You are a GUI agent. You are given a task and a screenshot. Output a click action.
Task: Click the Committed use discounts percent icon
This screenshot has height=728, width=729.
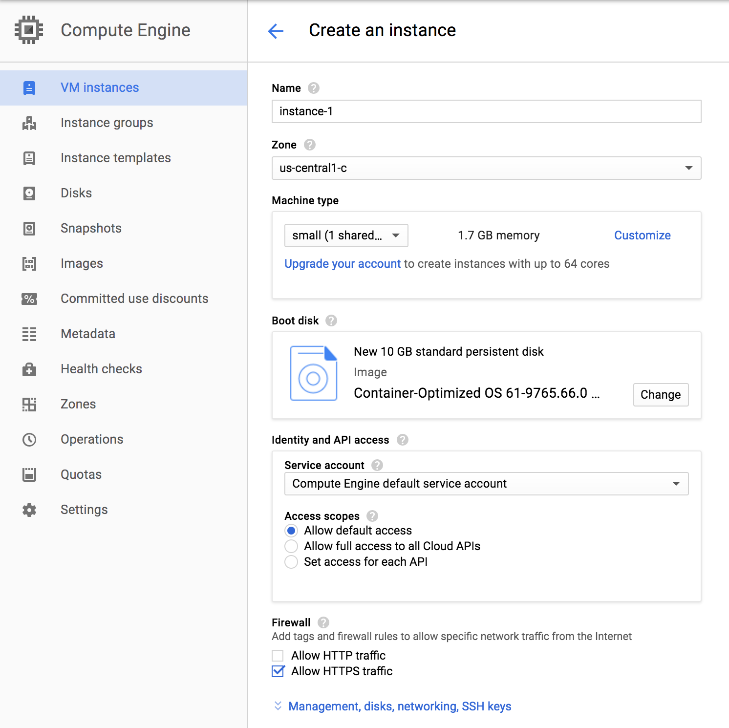click(29, 299)
